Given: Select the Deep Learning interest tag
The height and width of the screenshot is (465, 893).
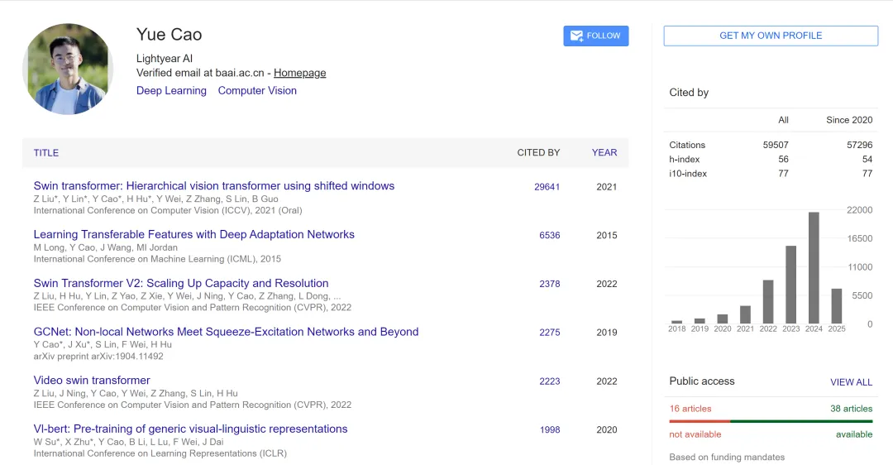Looking at the screenshot, I should tap(171, 91).
